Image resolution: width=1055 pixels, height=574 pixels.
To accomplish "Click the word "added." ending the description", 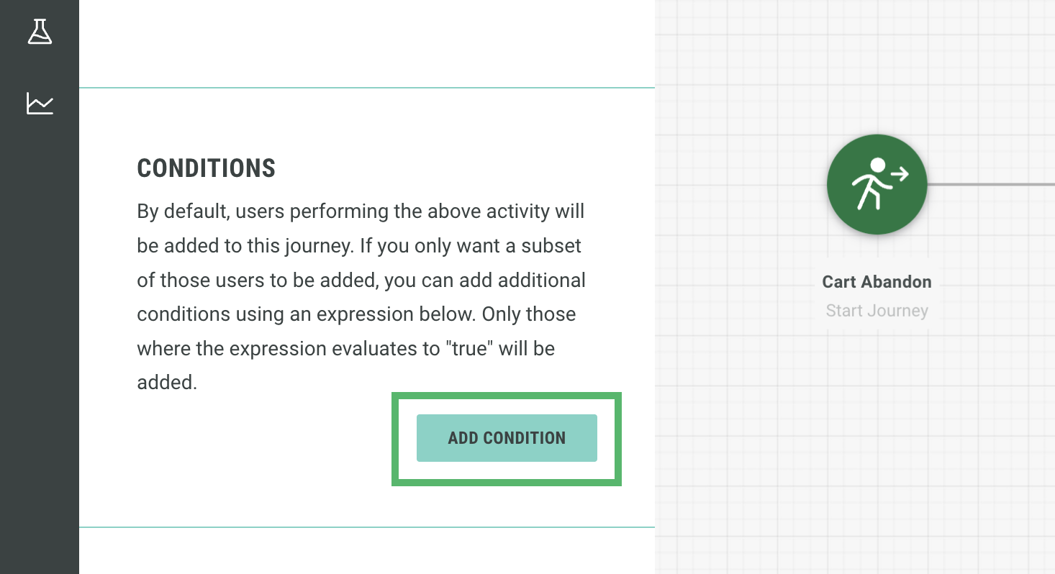I will 166,383.
